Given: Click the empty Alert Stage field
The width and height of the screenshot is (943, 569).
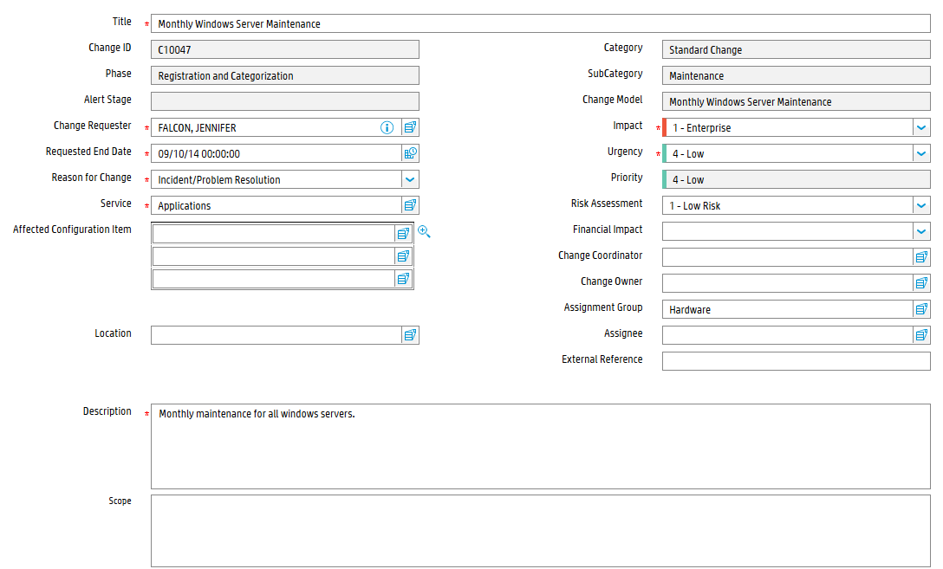Looking at the screenshot, I should point(284,101).
